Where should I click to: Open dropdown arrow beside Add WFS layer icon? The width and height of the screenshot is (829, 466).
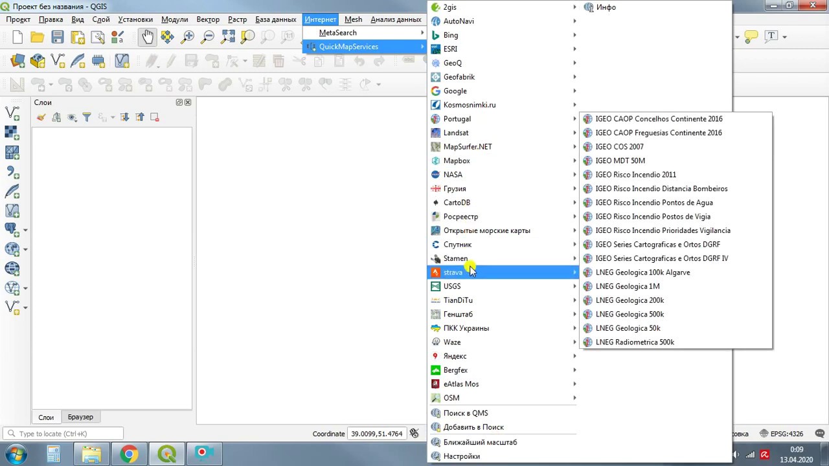(25, 287)
